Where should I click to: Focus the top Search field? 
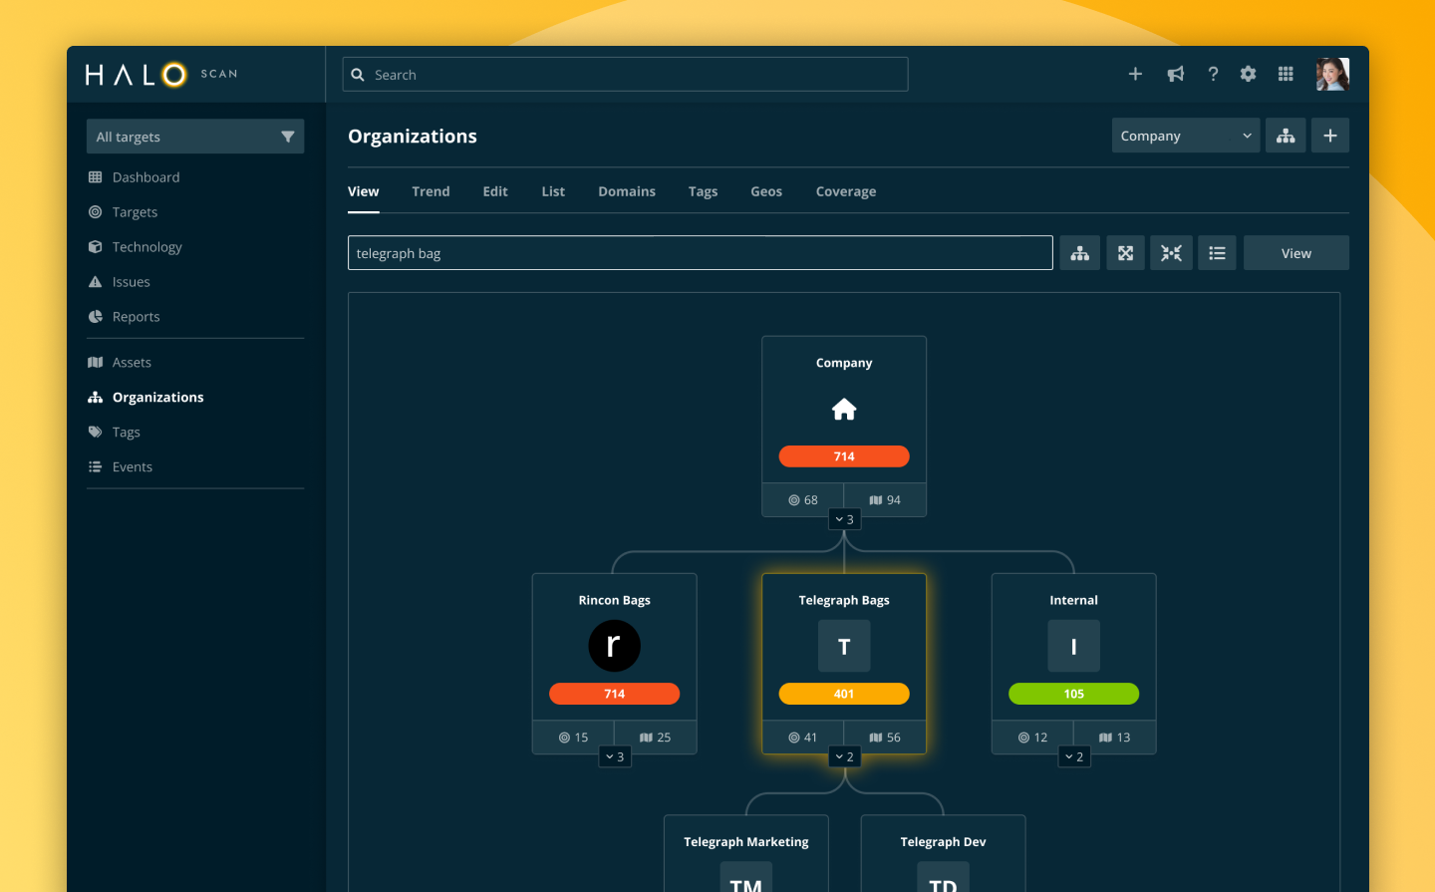[x=626, y=75]
